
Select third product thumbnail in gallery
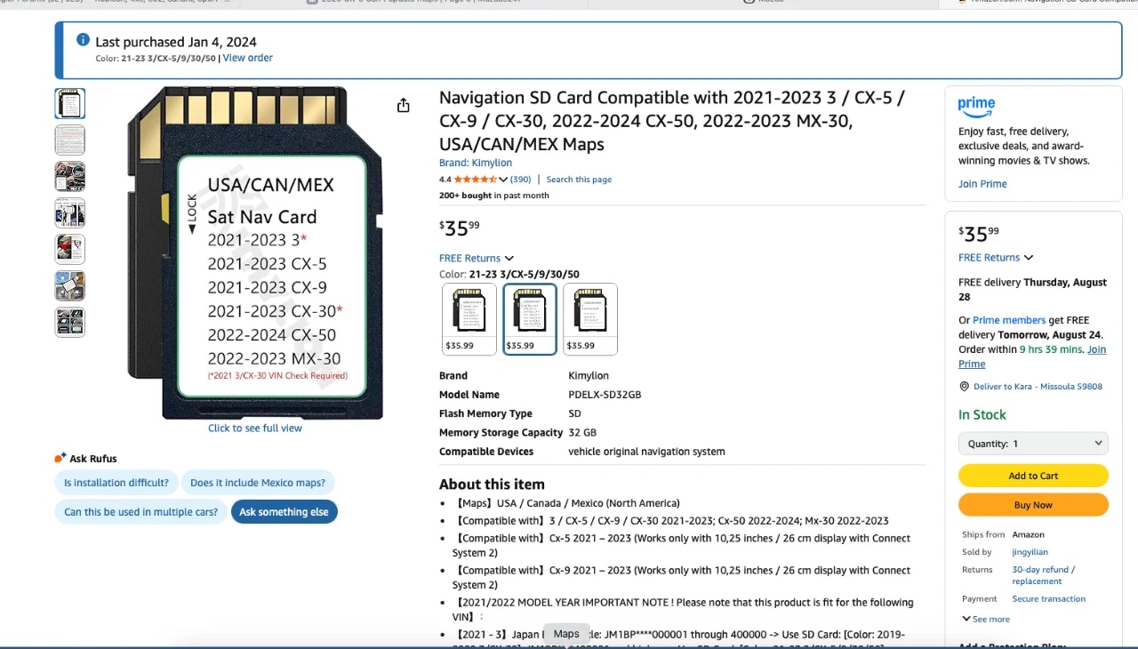tap(70, 176)
